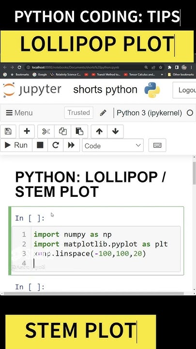Click the notebook title shorts python
196x349 pixels.
point(106,90)
